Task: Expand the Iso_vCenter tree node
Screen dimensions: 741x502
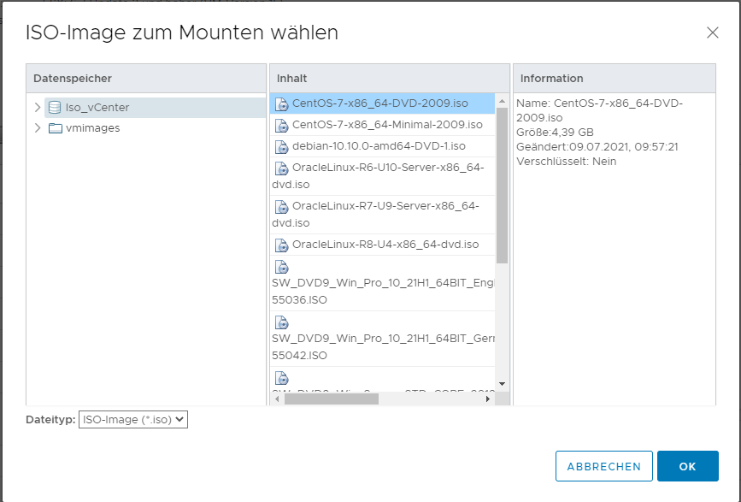Action: point(38,109)
